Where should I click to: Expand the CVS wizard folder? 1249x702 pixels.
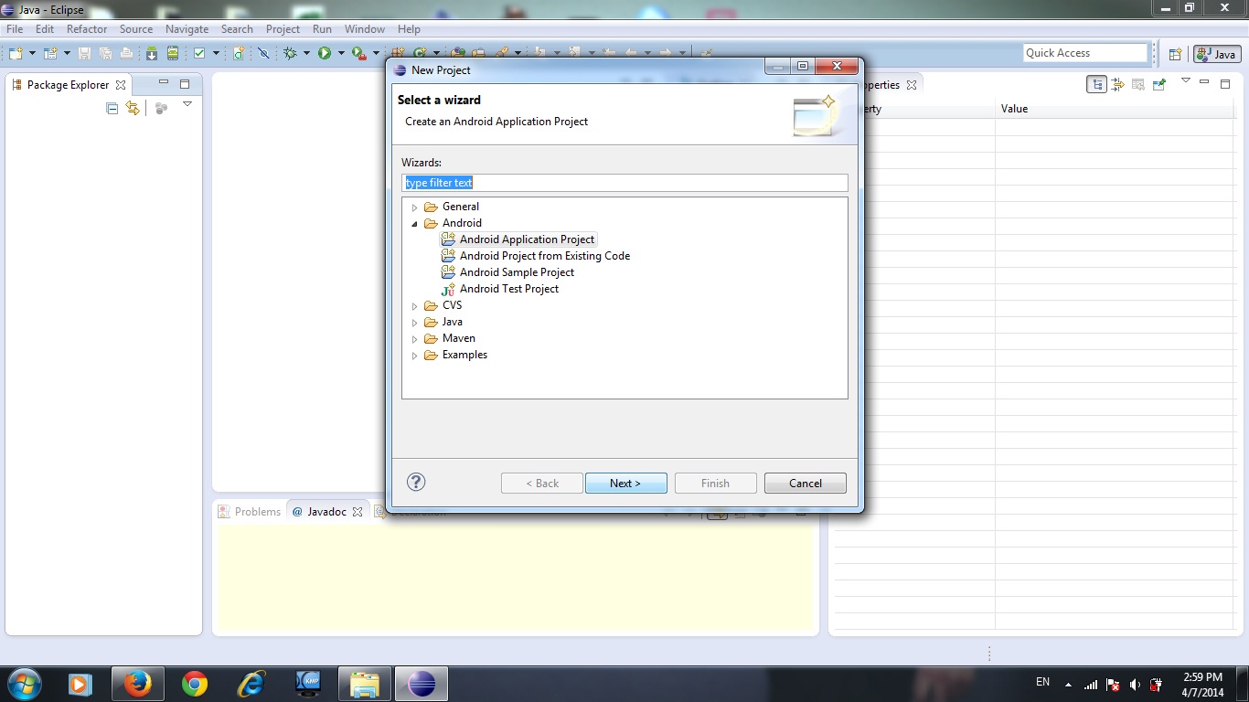click(414, 306)
